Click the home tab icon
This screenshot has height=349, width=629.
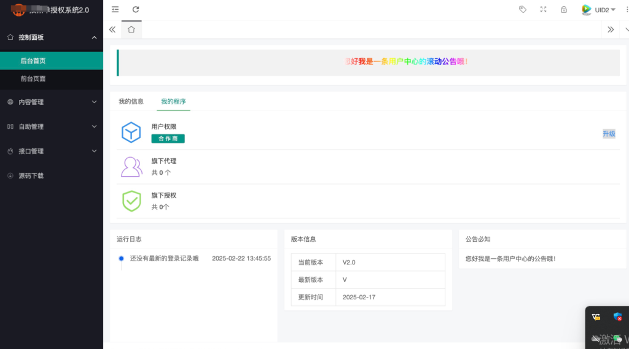pos(131,29)
